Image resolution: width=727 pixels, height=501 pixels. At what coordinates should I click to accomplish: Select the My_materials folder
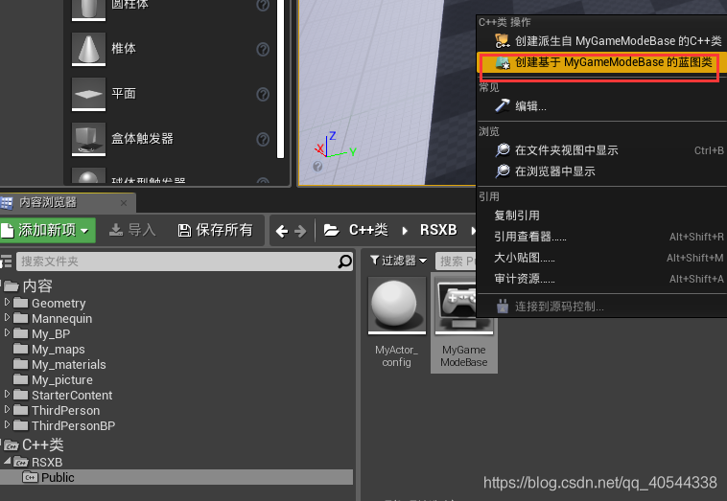[x=69, y=364]
